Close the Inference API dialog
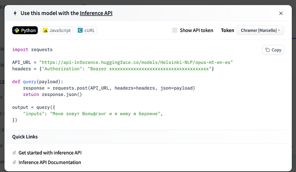Screen dimensions: 296x172 coord(281,14)
